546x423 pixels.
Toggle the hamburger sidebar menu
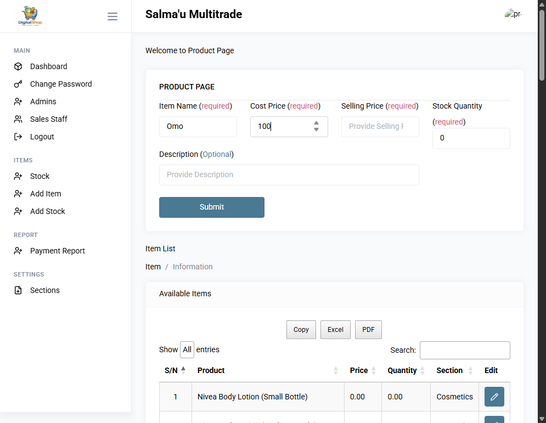tap(112, 16)
